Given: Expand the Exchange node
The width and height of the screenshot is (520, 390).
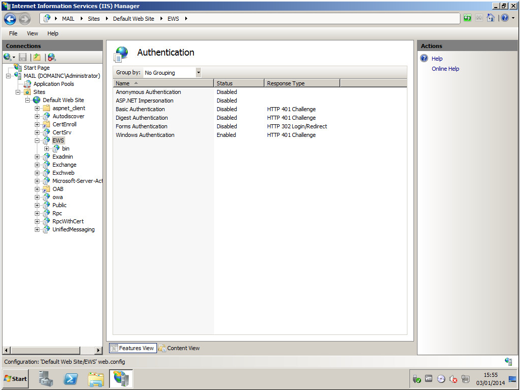Looking at the screenshot, I should (x=37, y=165).
